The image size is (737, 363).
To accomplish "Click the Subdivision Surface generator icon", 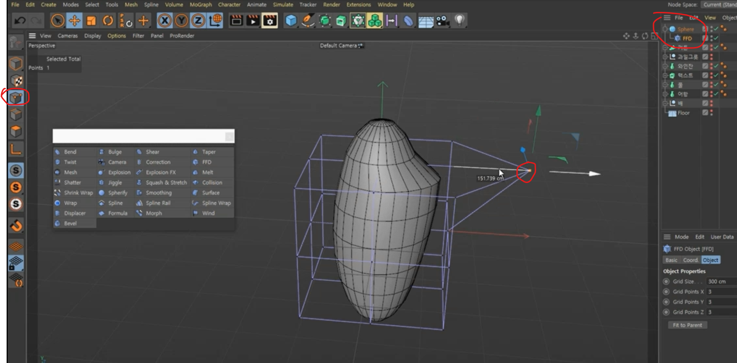I will click(x=325, y=21).
